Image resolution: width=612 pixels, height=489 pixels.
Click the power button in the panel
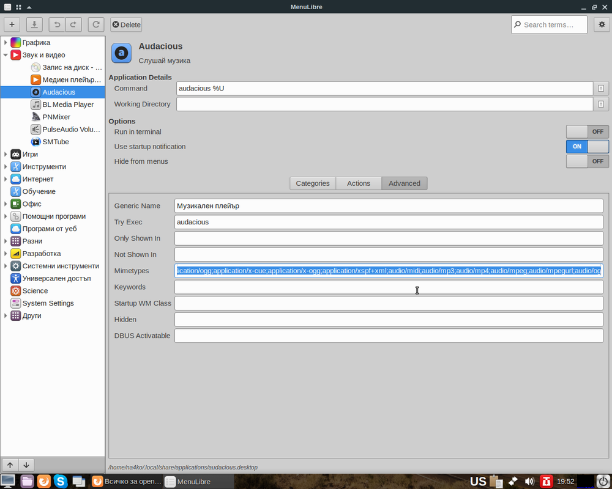603,481
